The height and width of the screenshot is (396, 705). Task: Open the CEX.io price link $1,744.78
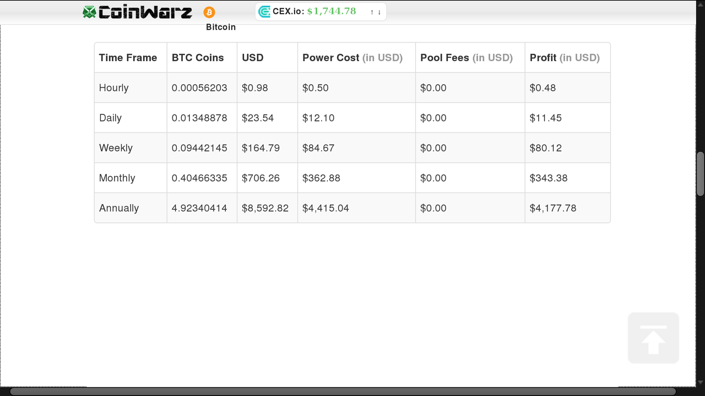click(x=332, y=12)
